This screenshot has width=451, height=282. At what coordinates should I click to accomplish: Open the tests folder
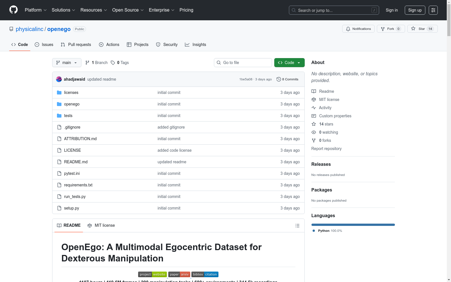coord(68,116)
